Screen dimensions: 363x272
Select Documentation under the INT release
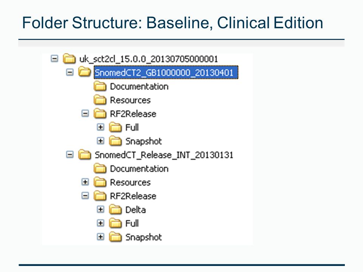139,168
